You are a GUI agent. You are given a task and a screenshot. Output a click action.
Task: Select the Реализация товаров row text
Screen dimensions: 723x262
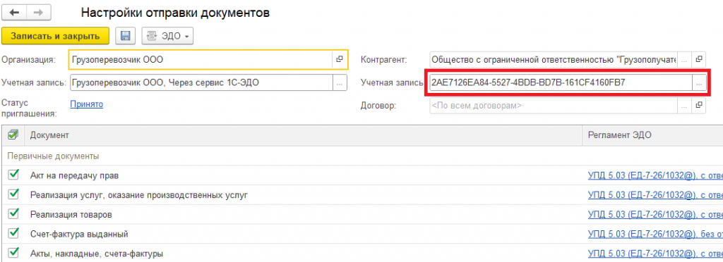(71, 215)
